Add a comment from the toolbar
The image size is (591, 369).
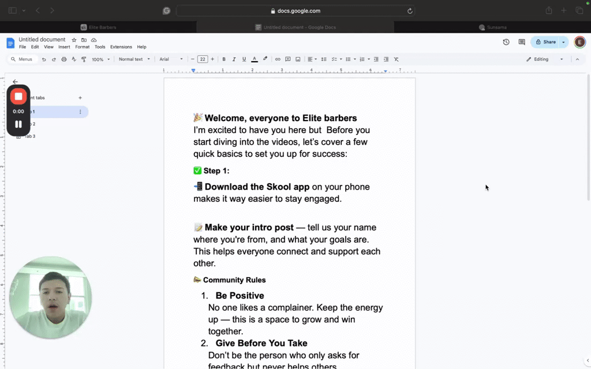(x=288, y=59)
